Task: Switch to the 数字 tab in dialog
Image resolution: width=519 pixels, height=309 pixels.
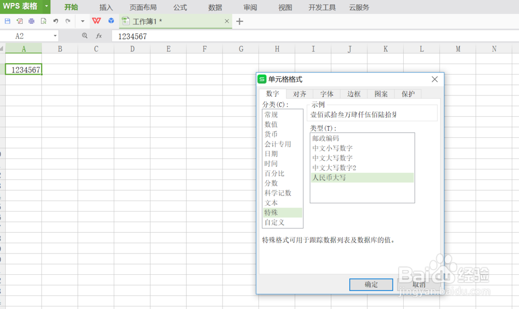Action: 272,93
